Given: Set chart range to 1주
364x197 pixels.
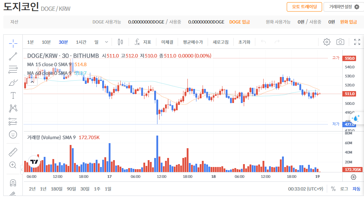Looking at the screenshot, I should 97,189.
